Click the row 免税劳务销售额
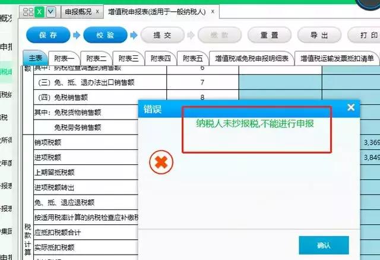The height and width of the screenshot is (260, 380). coord(85,127)
